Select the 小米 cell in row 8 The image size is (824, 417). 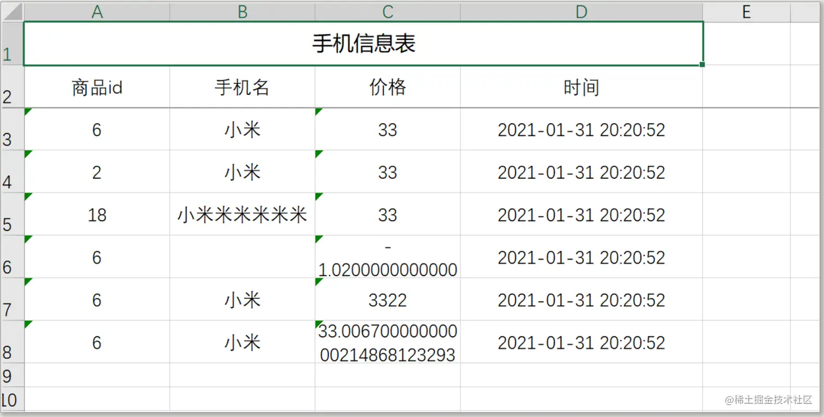pyautogui.click(x=243, y=342)
